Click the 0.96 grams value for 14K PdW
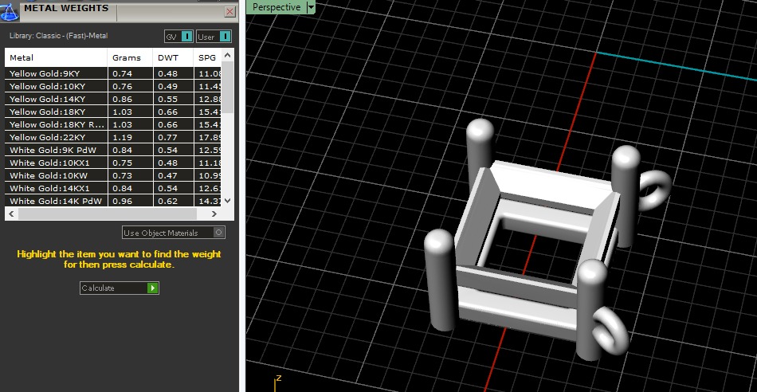The height and width of the screenshot is (392, 757). click(123, 201)
